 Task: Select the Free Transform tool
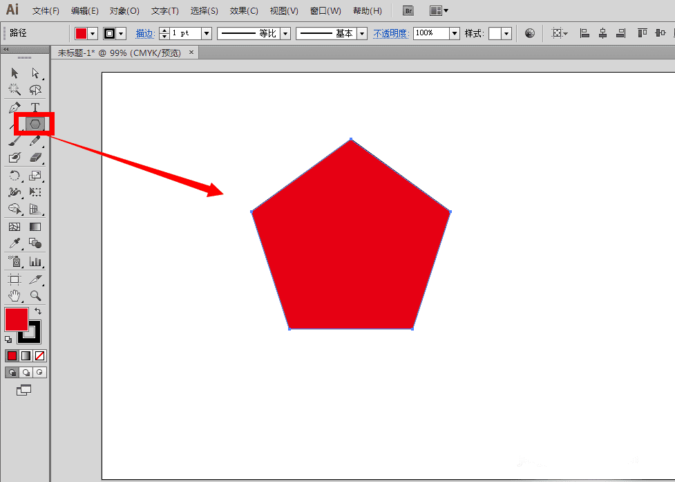tap(35, 192)
